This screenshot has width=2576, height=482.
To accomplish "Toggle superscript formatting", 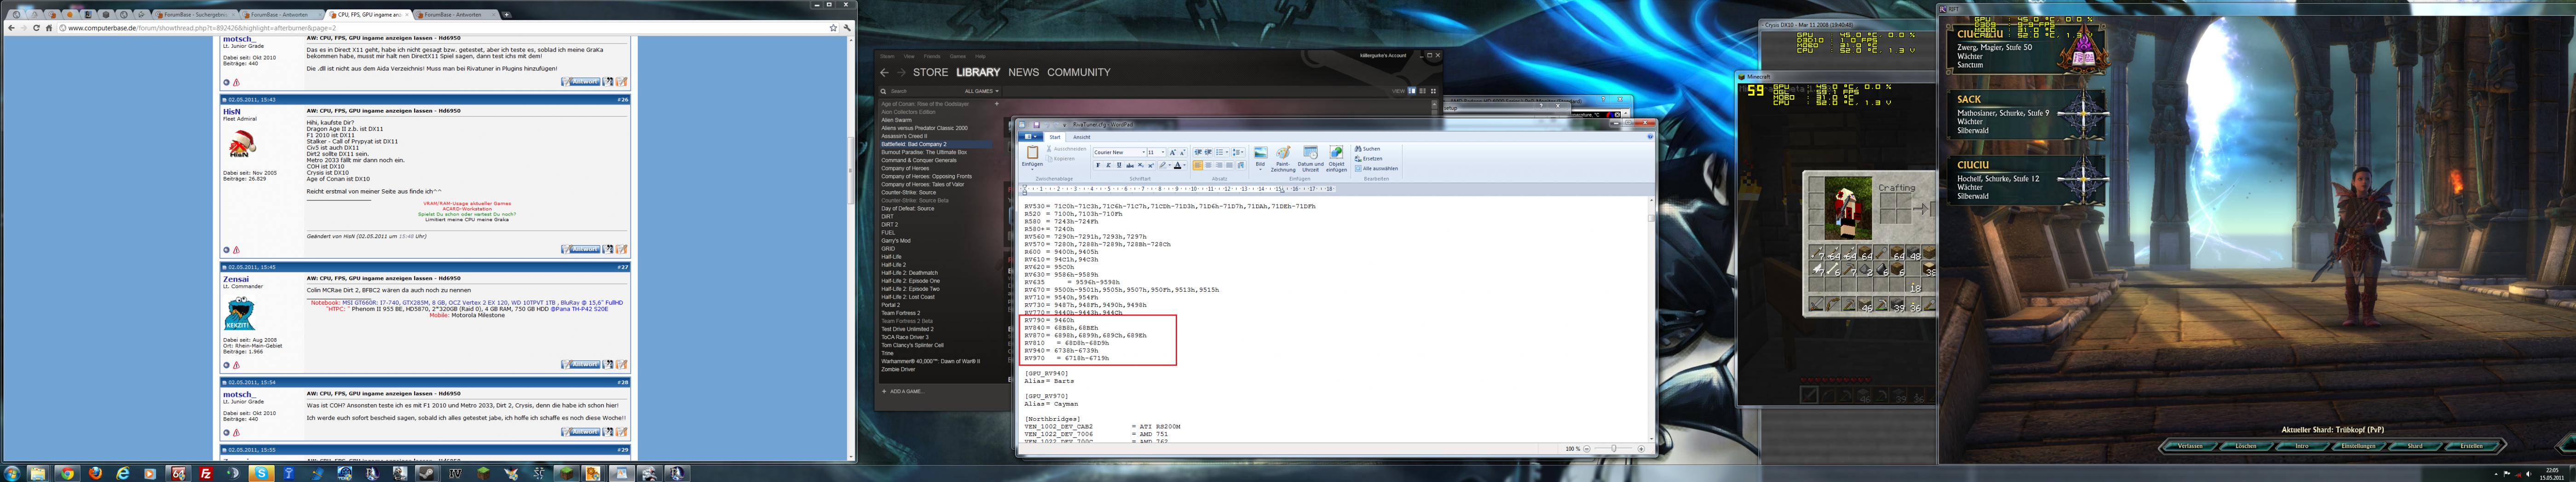I will pyautogui.click(x=1150, y=166).
